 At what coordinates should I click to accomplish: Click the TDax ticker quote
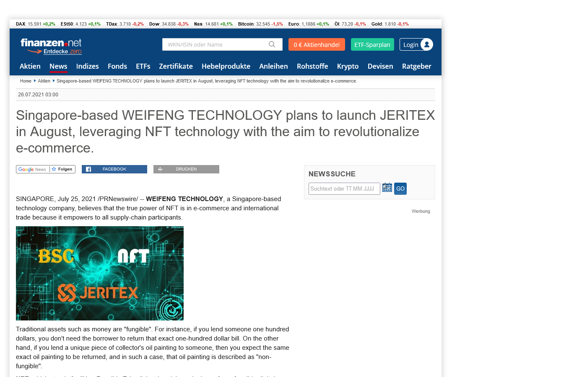(125, 24)
